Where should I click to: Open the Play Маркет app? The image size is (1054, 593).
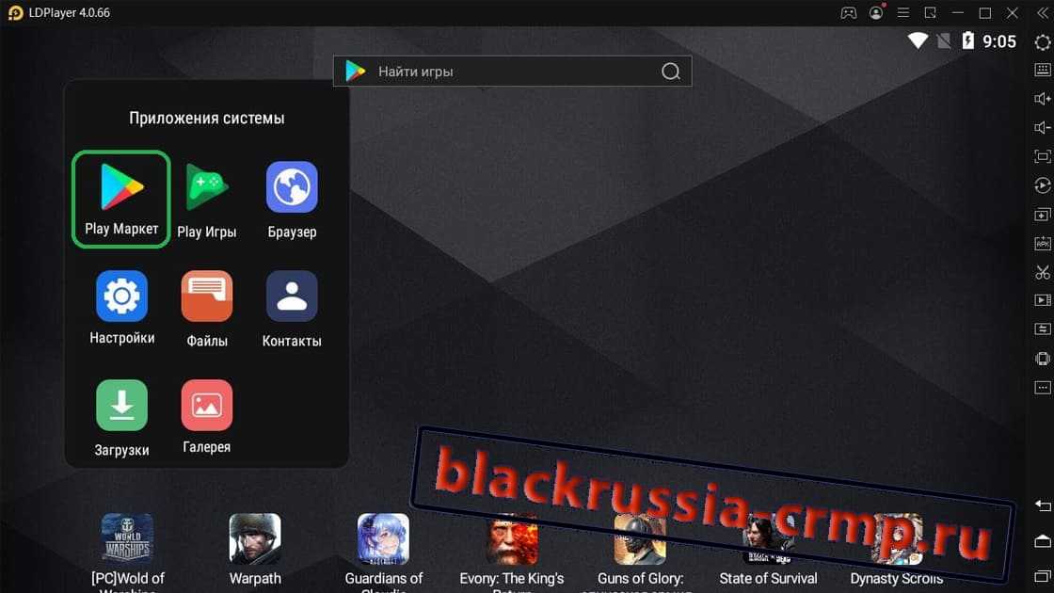(121, 198)
